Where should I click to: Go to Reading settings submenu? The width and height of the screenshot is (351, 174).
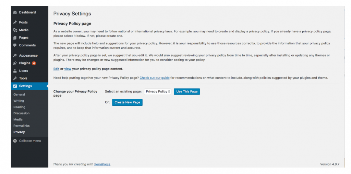pos(19,107)
